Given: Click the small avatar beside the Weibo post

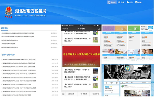Looking at the screenshot, I should [x=123, y=86].
